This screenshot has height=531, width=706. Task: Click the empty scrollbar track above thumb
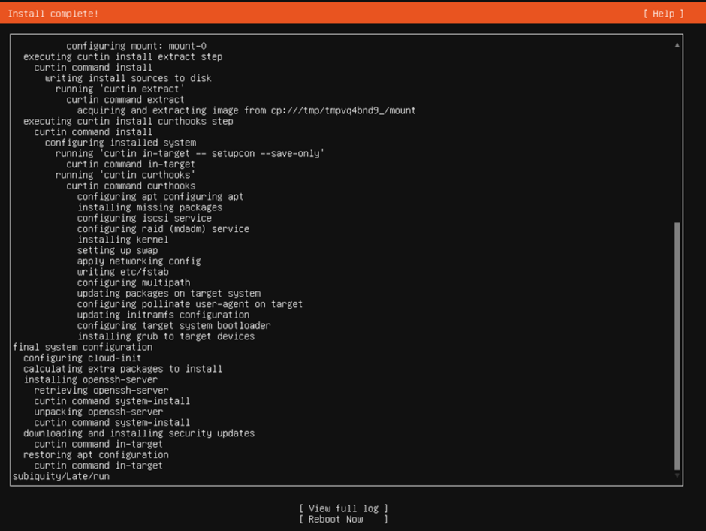click(677, 135)
